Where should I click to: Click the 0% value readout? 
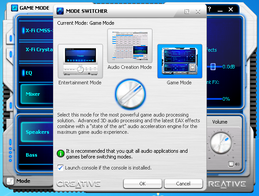point(226,99)
